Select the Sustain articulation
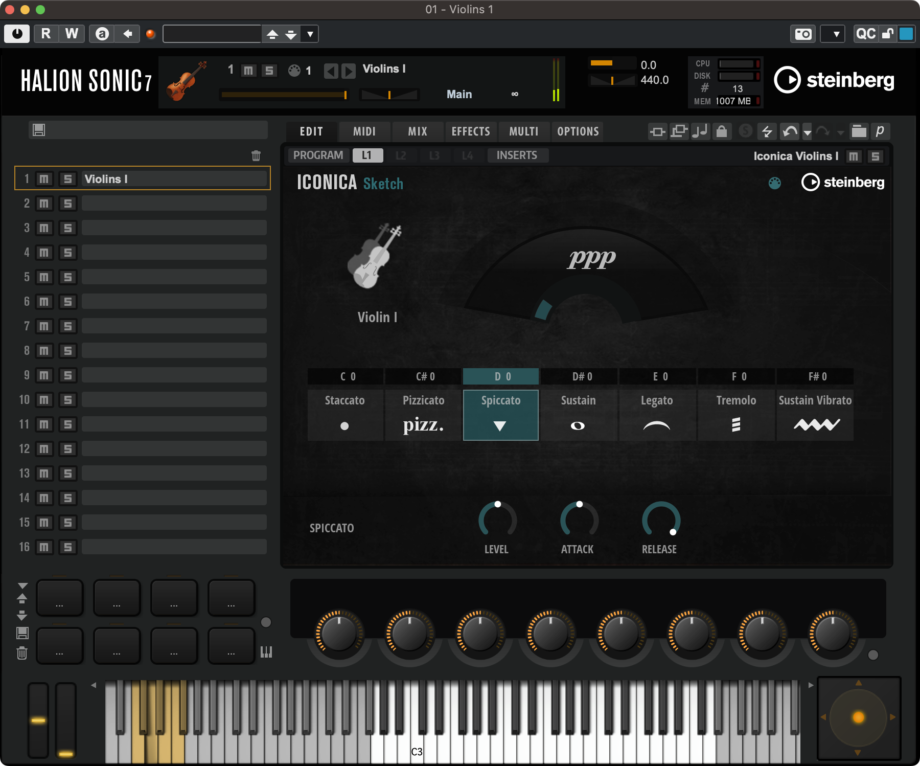The width and height of the screenshot is (920, 766). click(x=578, y=414)
